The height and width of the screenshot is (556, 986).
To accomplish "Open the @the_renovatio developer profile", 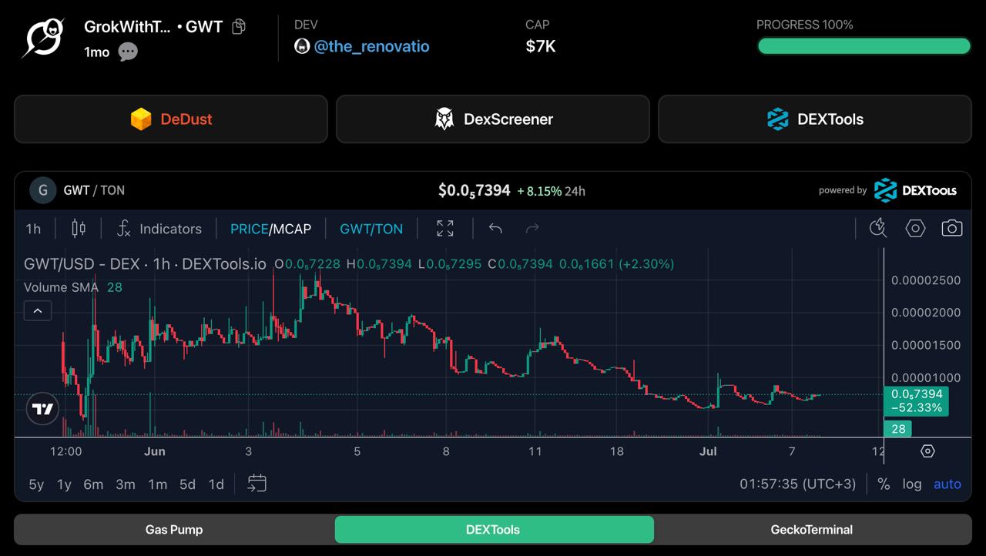I will tap(371, 46).
